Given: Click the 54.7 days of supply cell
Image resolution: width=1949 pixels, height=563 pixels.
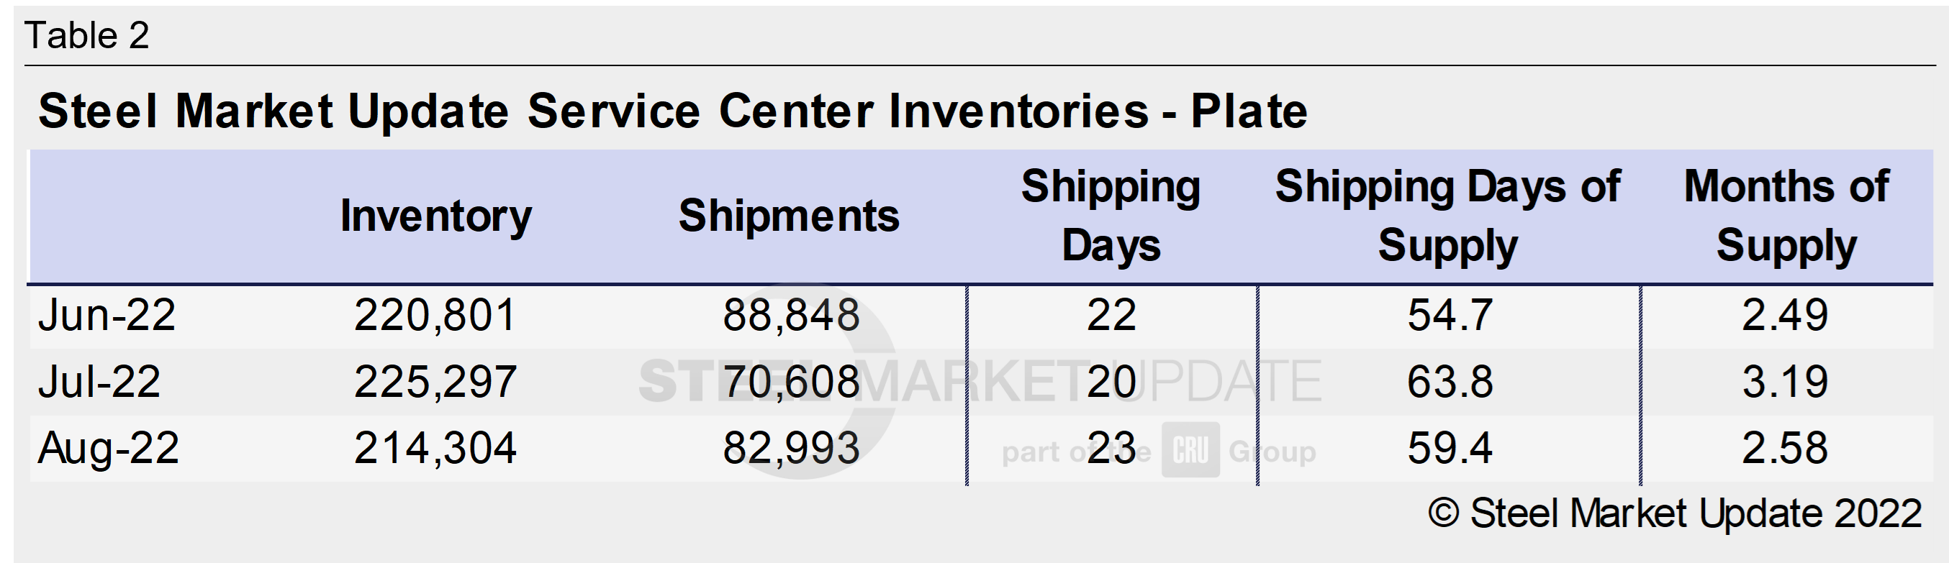Looking at the screenshot, I should [1450, 315].
